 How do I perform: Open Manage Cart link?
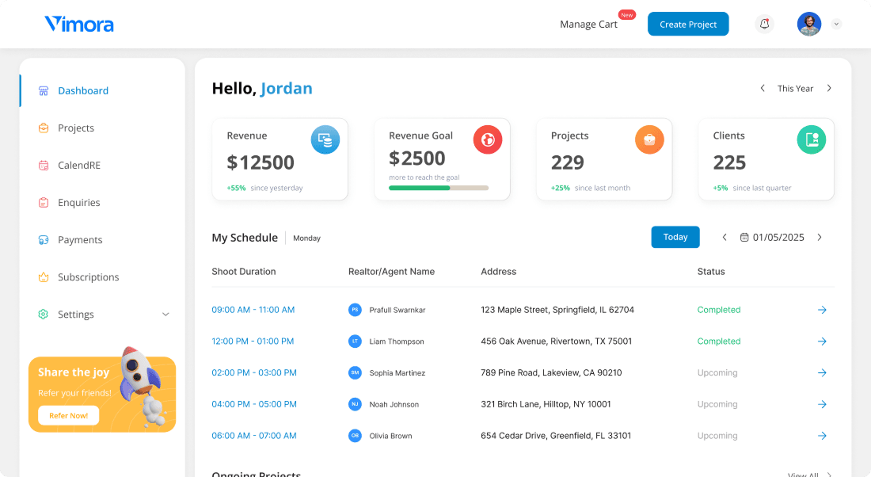588,25
